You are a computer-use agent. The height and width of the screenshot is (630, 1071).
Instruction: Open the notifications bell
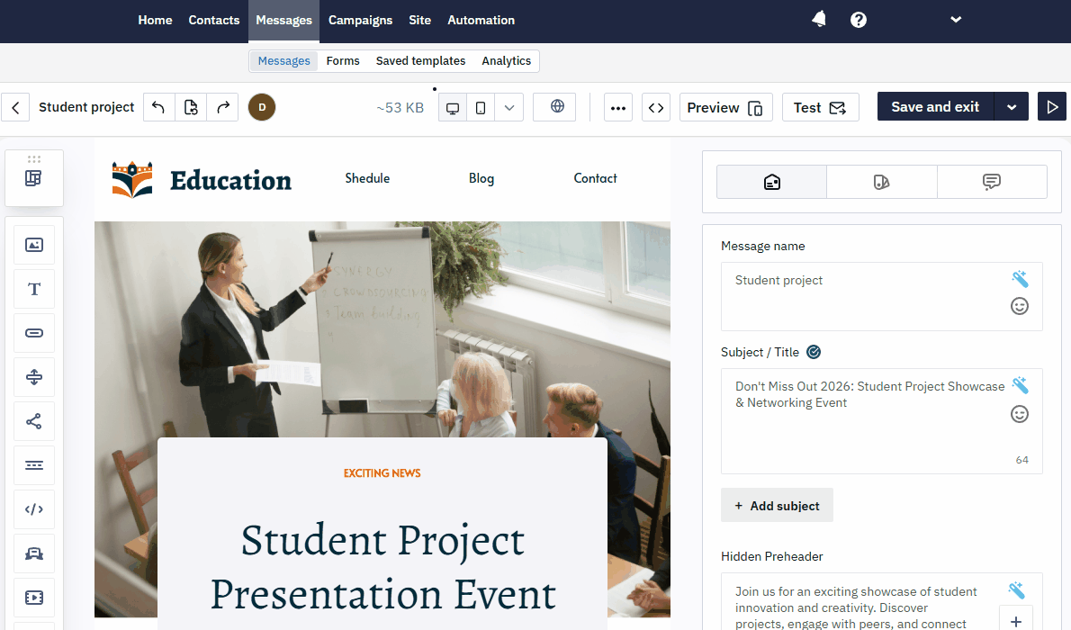819,19
